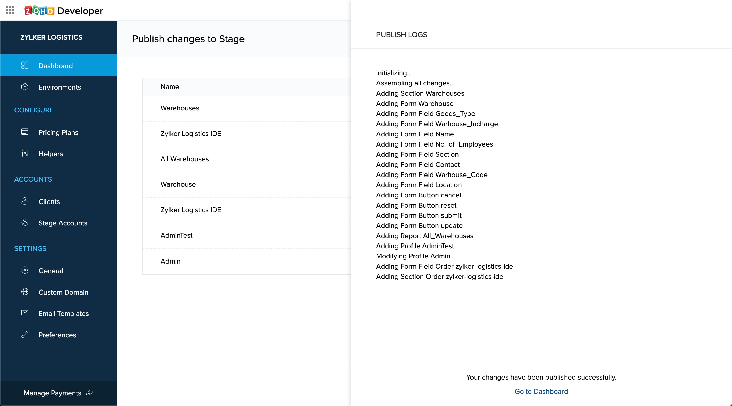Click the 'Assembling all changes...' log line
This screenshot has width=732, height=406.
415,83
